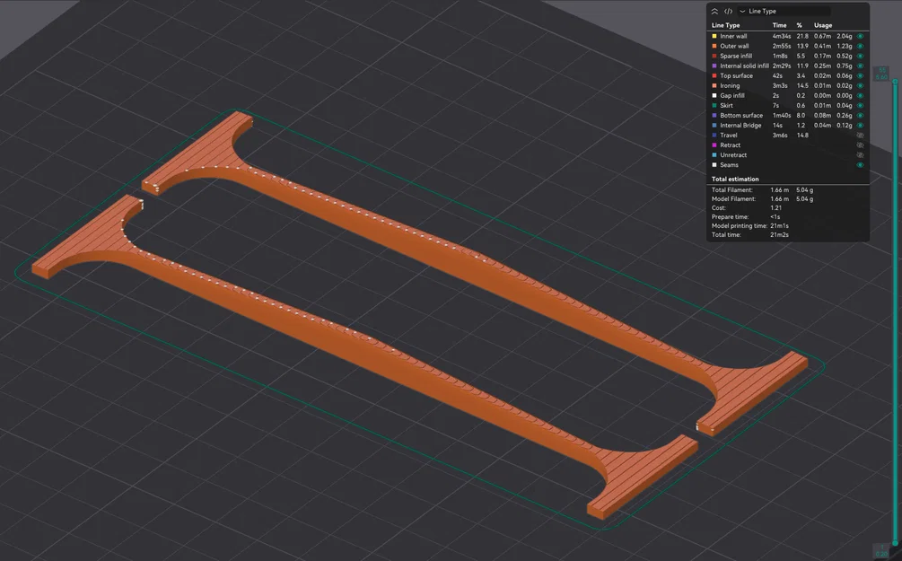Click the 'Time' column header
Viewport: 902px width, 561px height.
point(779,25)
